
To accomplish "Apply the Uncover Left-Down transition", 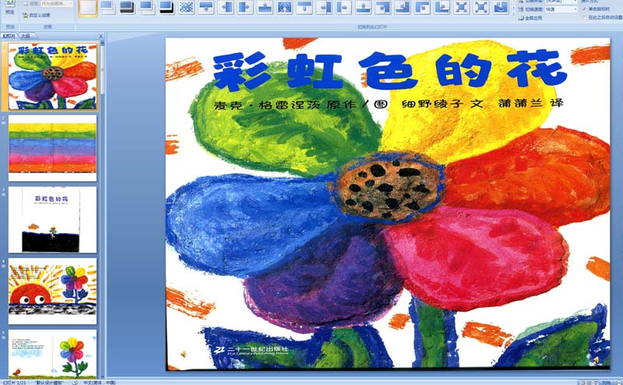I will point(383,8).
